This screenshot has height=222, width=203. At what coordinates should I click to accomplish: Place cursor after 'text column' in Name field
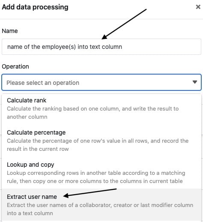[123, 47]
